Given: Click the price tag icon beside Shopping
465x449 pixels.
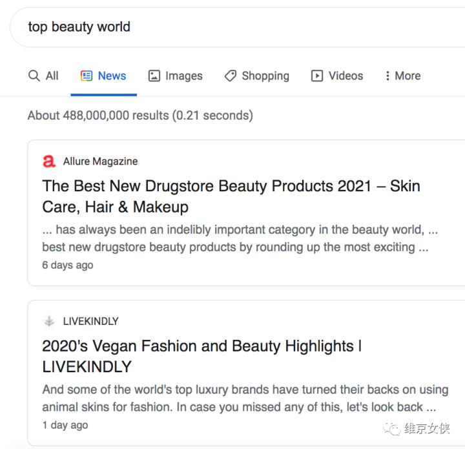Looking at the screenshot, I should (231, 76).
